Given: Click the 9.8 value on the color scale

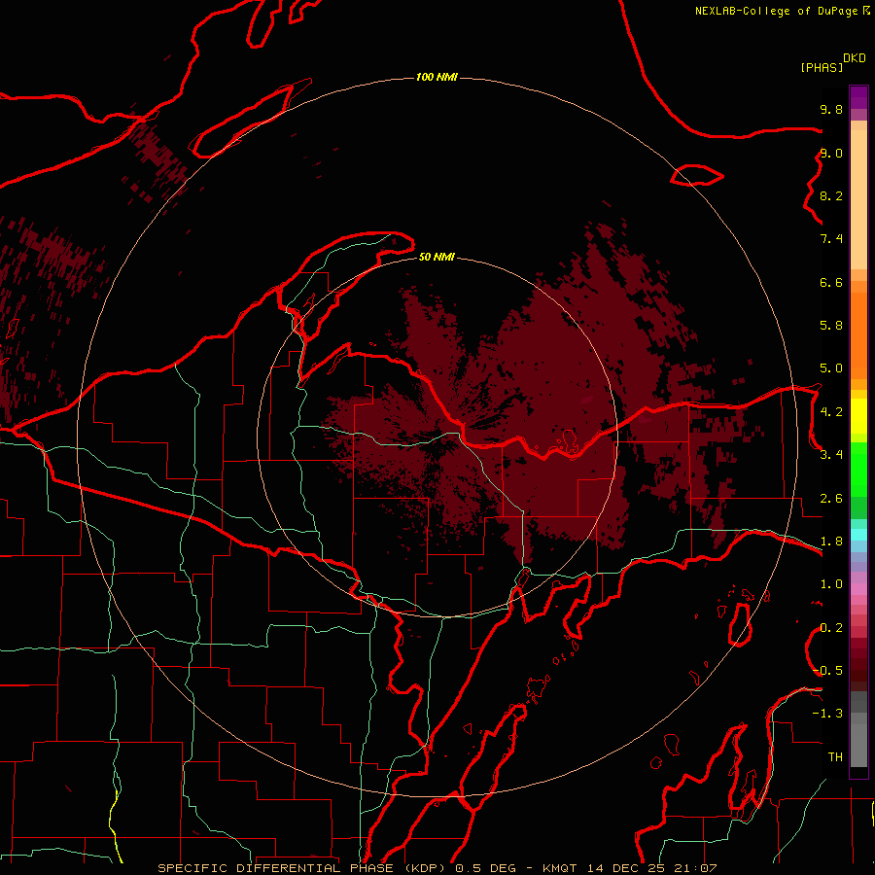Looking at the screenshot, I should (x=831, y=109).
